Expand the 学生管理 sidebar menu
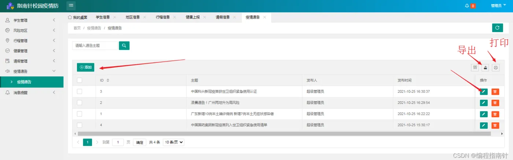513x160 pixels. (x=32, y=20)
